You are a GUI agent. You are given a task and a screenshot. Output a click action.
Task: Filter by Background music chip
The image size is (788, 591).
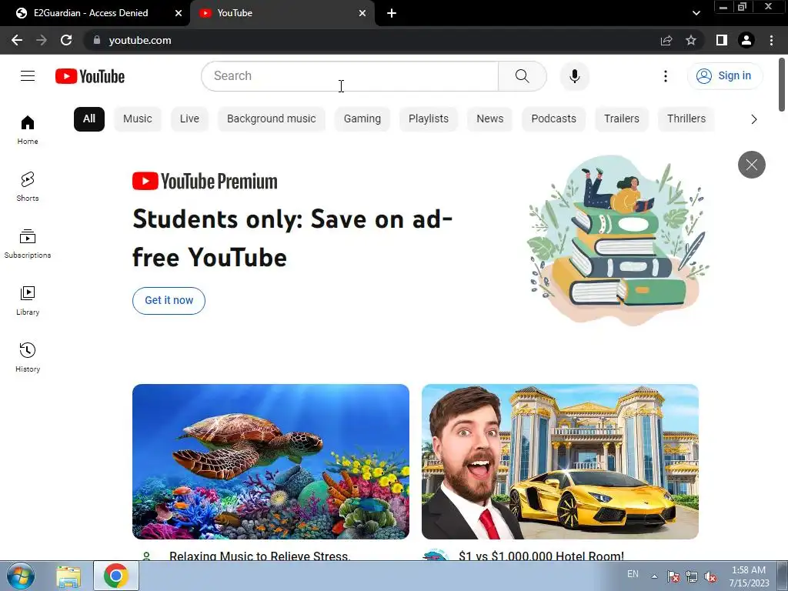tap(272, 119)
